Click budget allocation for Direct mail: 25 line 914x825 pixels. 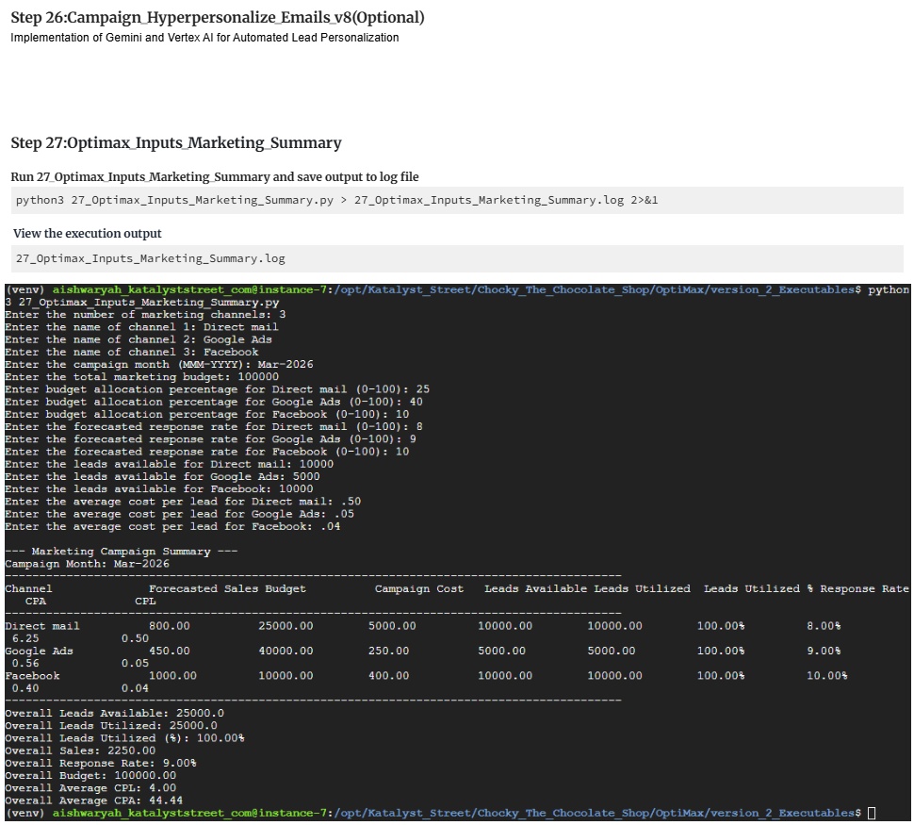[218, 389]
